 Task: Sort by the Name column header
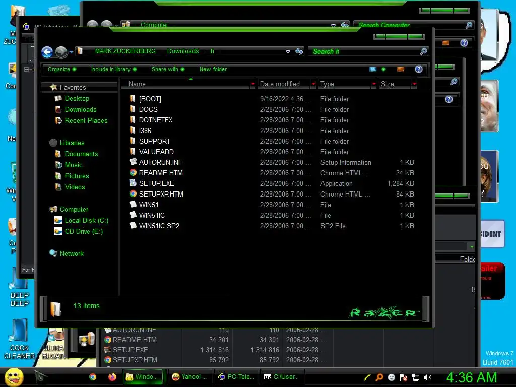[186, 84]
